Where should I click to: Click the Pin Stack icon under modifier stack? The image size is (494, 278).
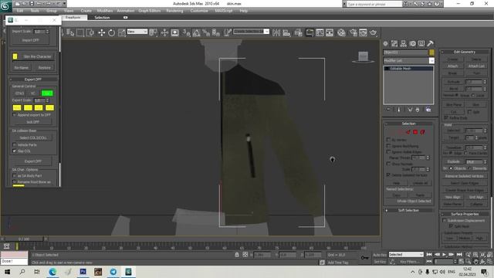(389, 110)
